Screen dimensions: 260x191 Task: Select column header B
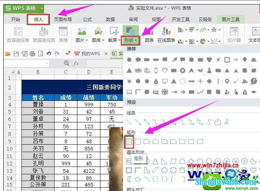[x=38, y=72]
